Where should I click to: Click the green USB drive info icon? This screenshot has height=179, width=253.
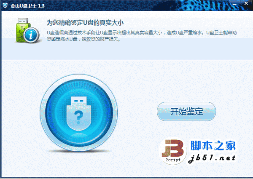(27, 30)
